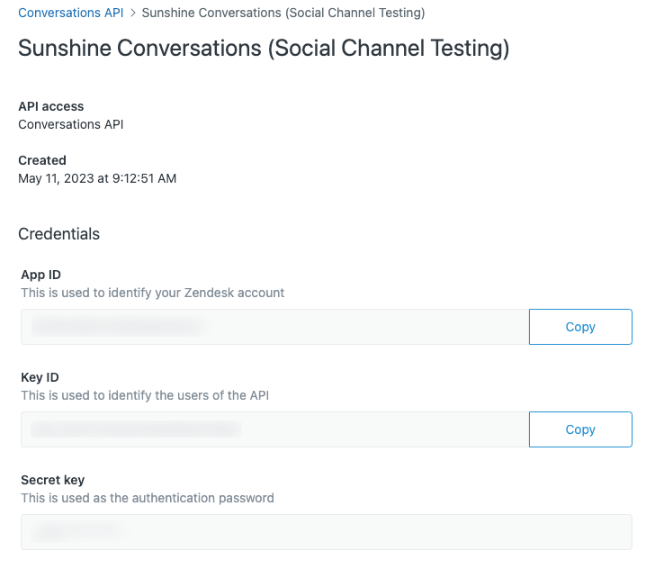
Task: Select the May 11, 2023 creation timestamp
Action: click(x=97, y=178)
